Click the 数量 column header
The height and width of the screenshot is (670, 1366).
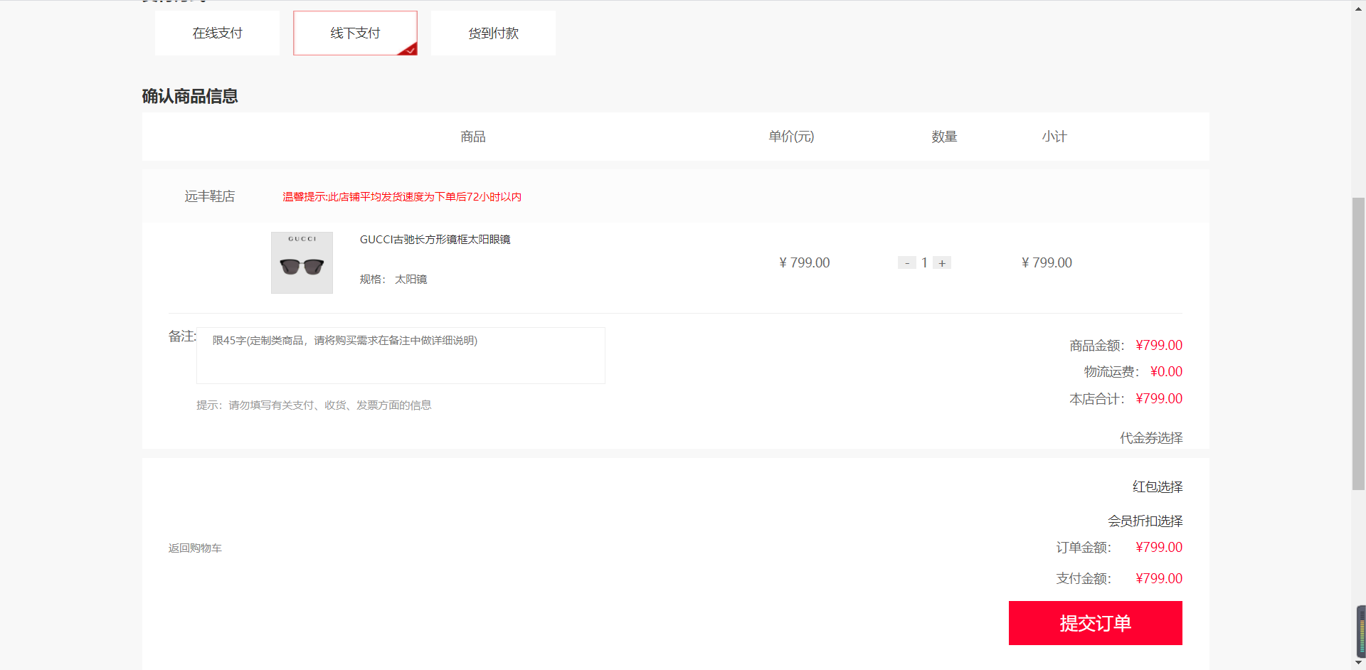(944, 137)
